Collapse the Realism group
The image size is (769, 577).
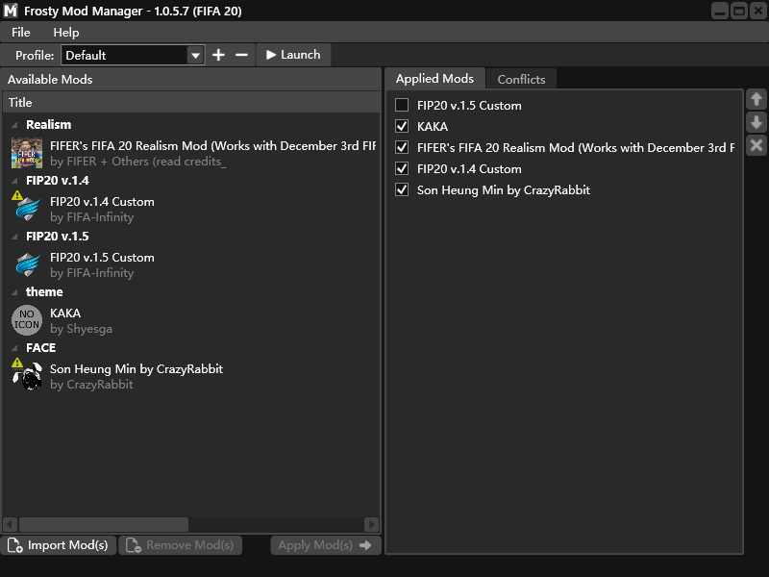pos(15,125)
